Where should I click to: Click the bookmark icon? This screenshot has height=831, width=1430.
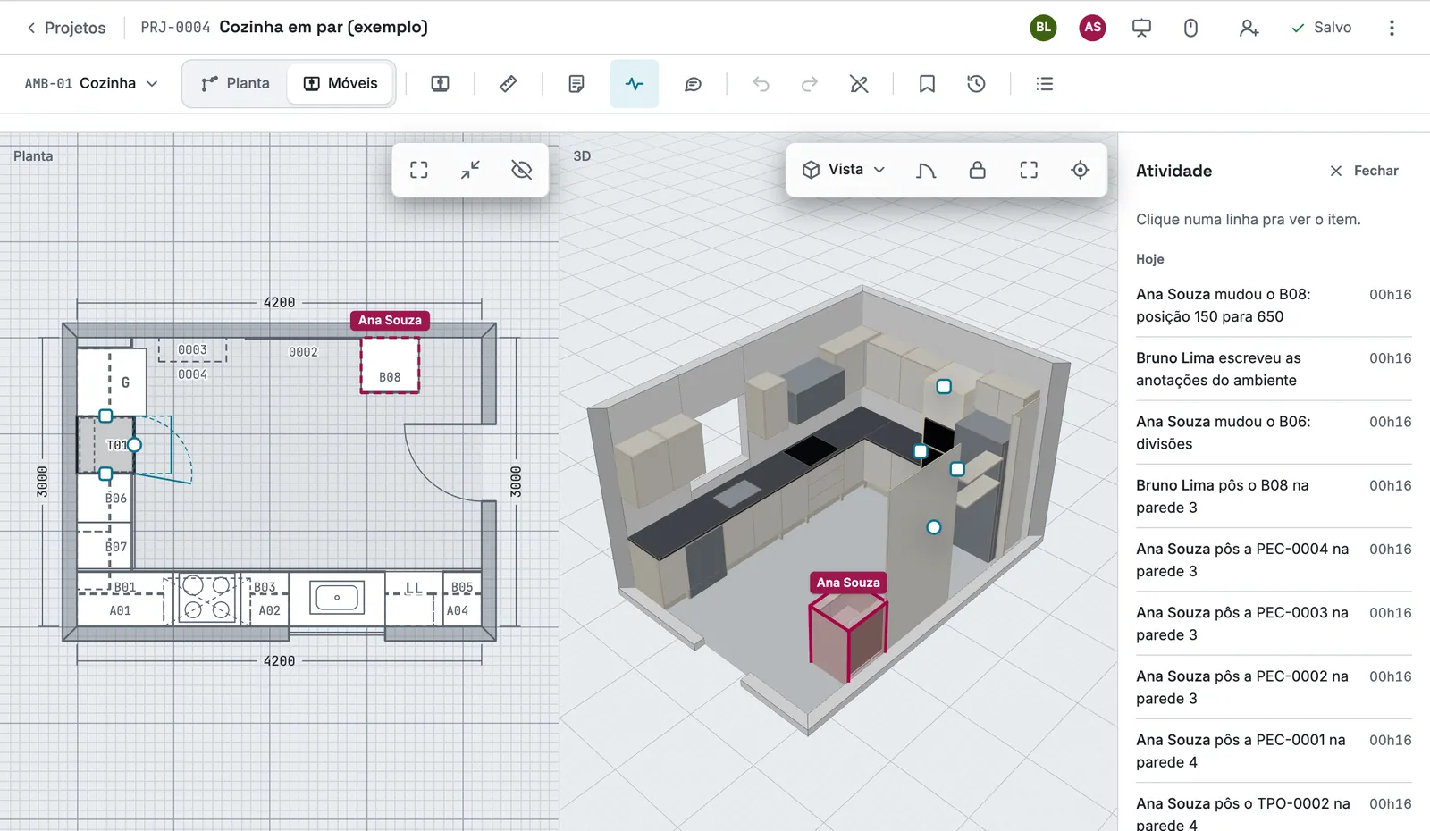click(x=927, y=84)
